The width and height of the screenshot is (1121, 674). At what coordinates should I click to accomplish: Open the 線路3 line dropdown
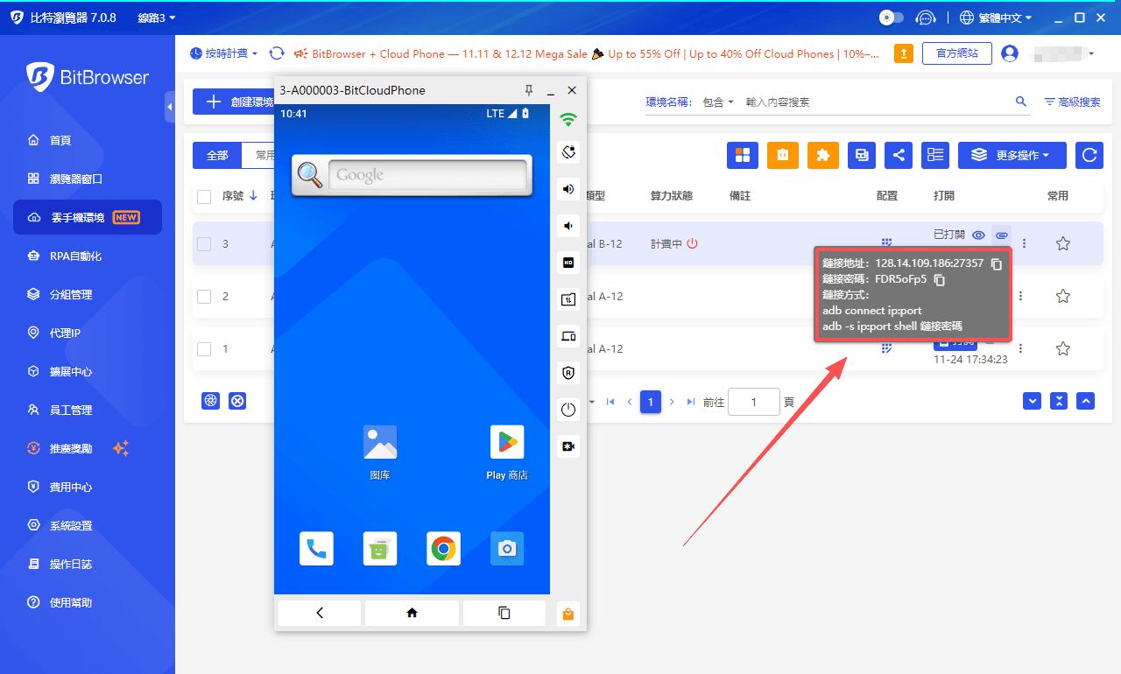(x=157, y=18)
